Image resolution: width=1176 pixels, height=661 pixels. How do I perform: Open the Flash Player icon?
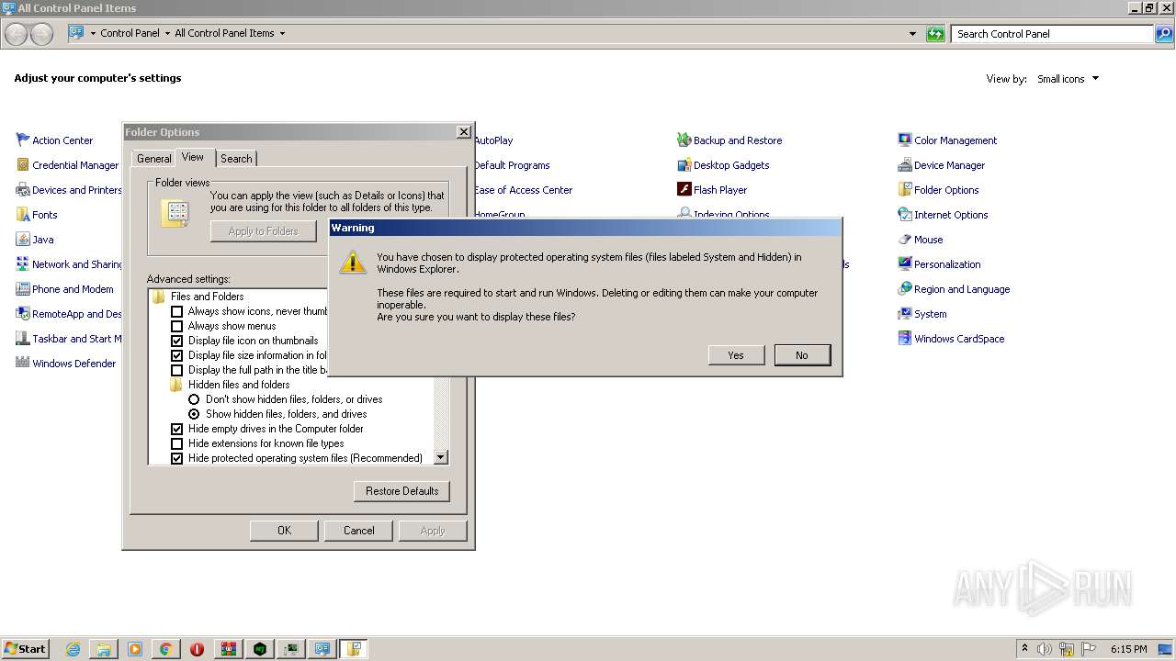pyautogui.click(x=684, y=189)
